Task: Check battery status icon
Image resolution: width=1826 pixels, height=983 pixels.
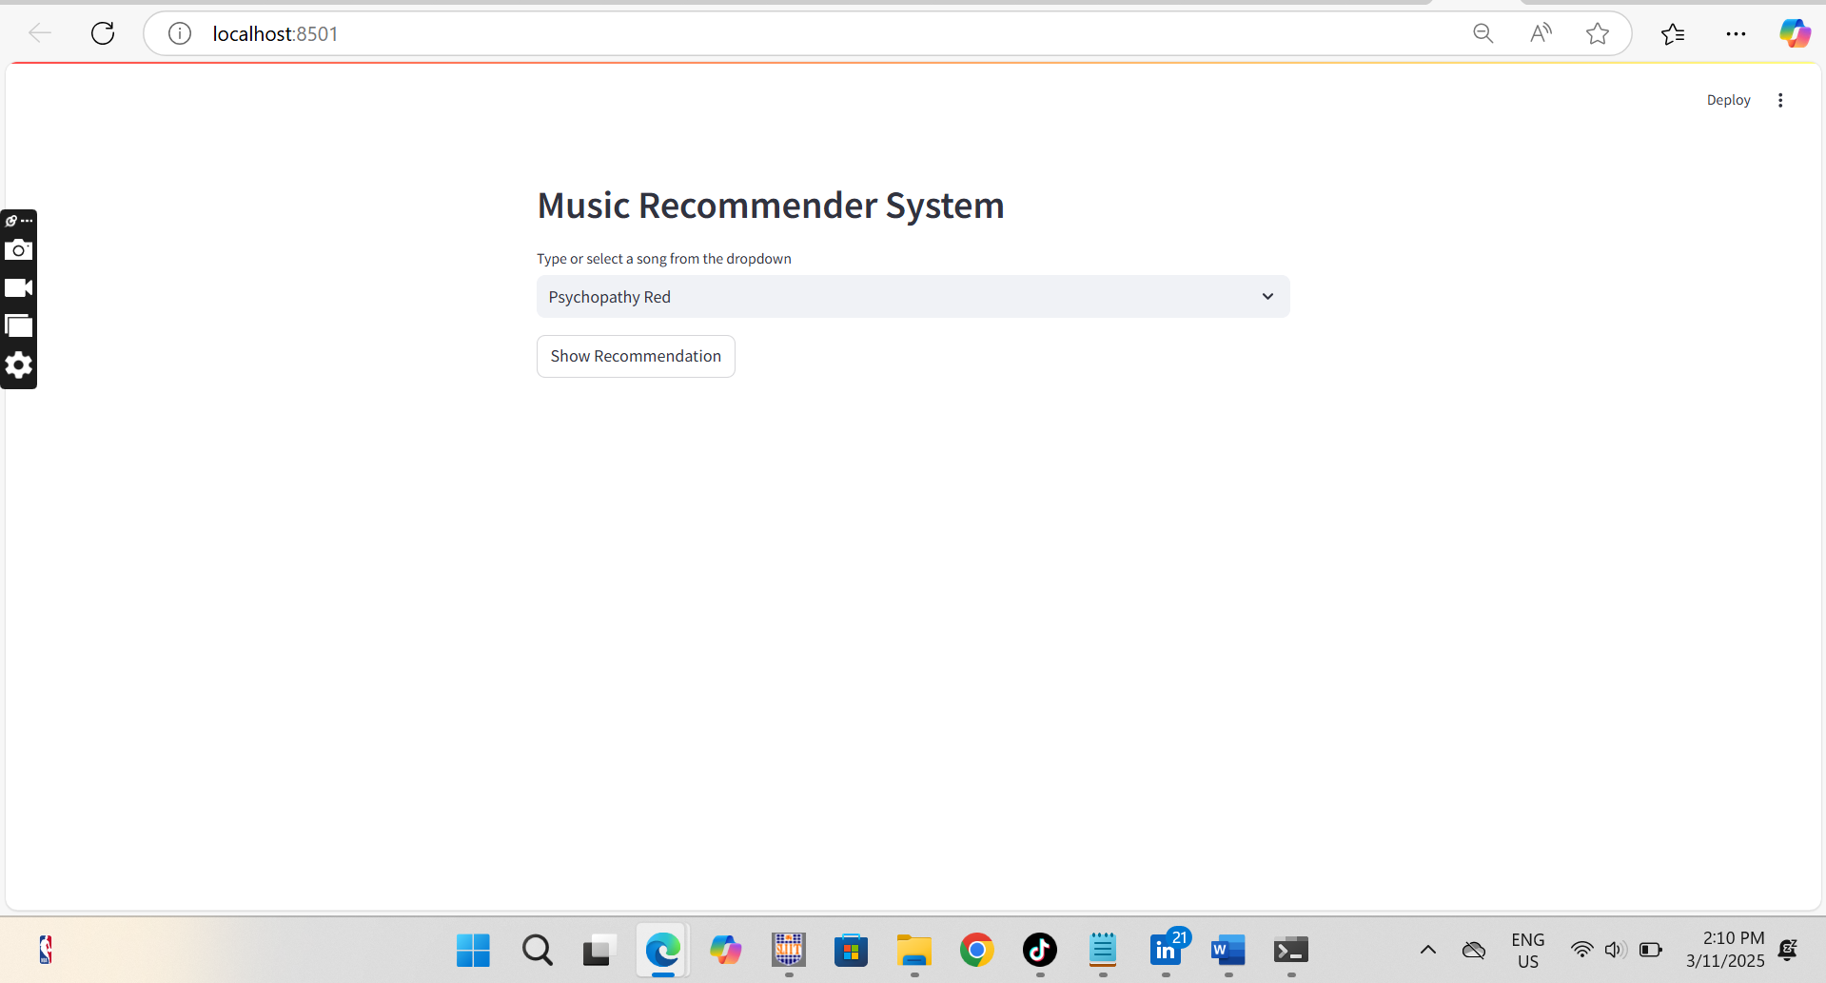Action: pos(1651,950)
